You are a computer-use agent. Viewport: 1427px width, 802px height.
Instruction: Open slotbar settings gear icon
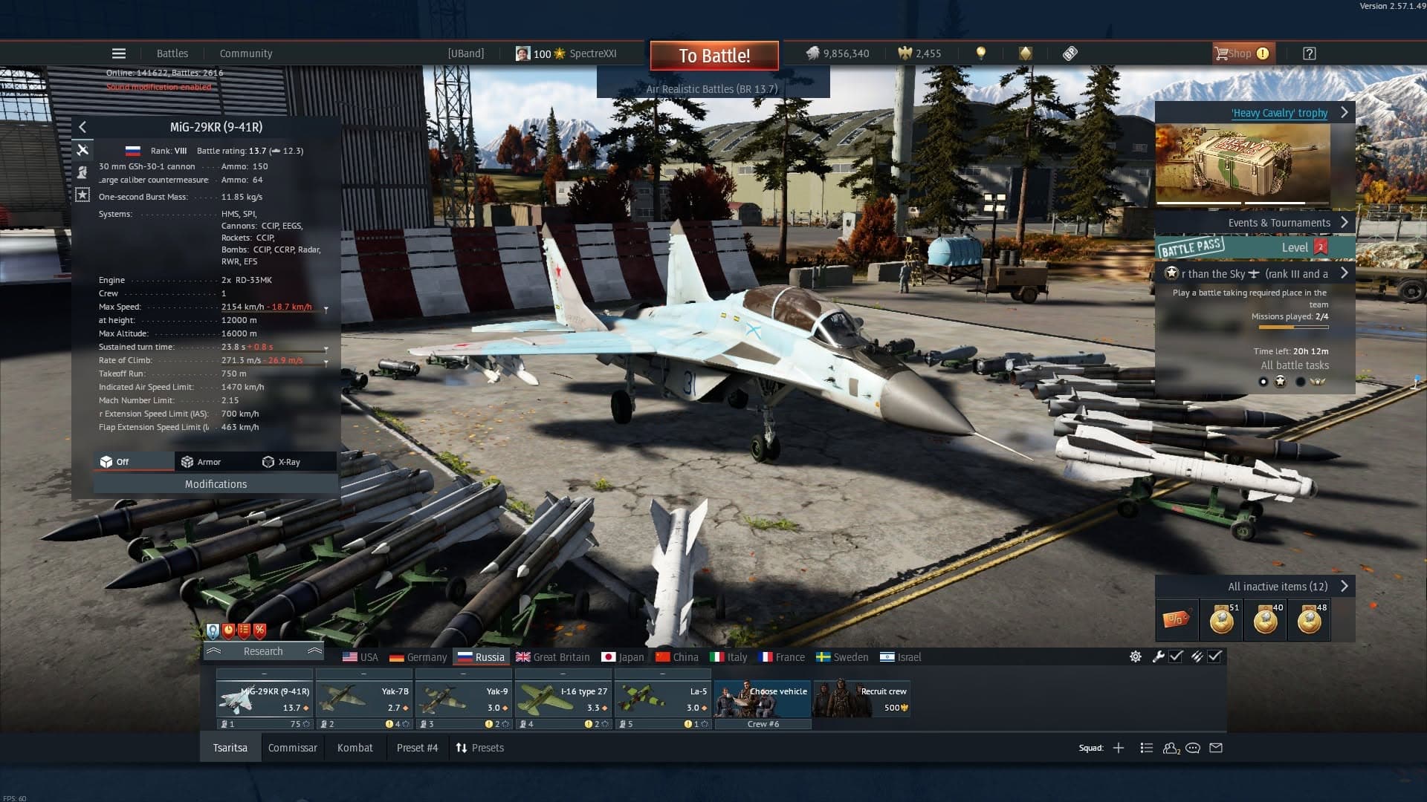(x=1136, y=656)
